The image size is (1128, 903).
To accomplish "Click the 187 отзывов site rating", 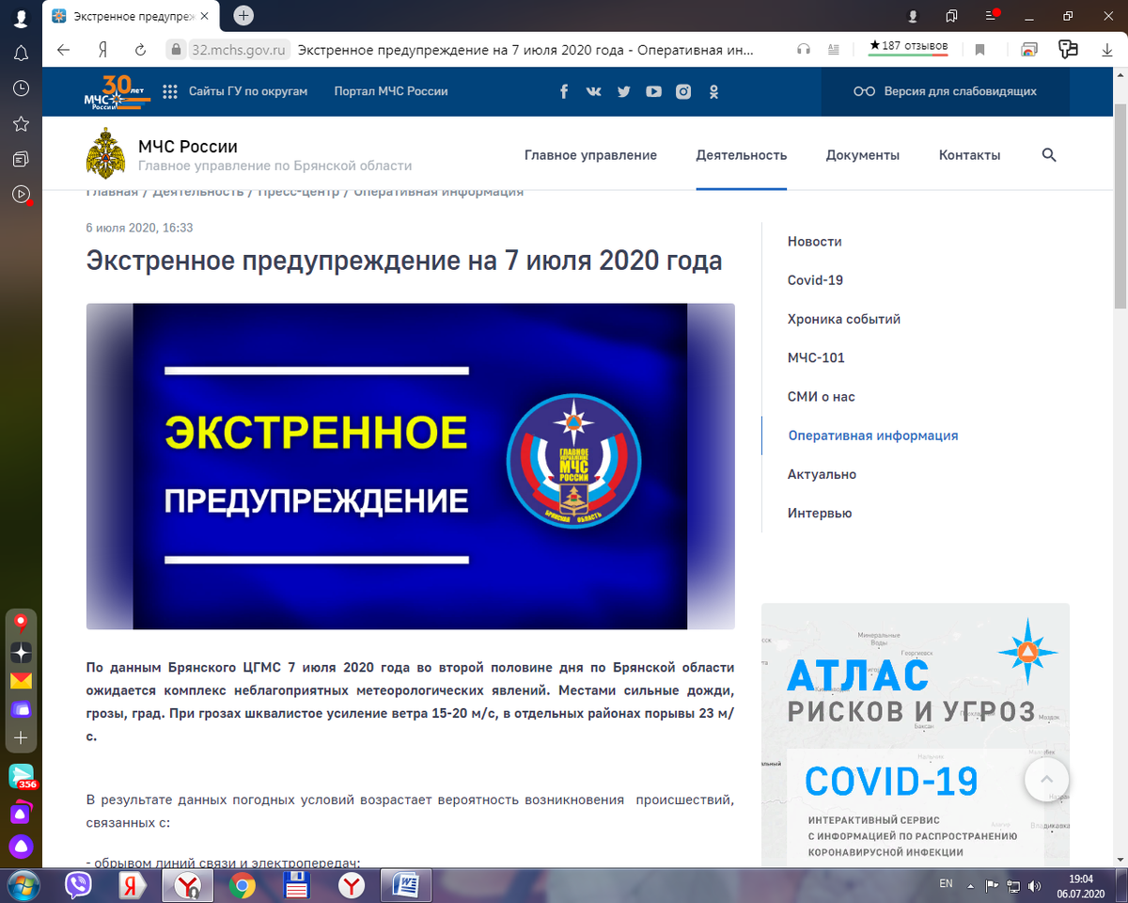I will pyautogui.click(x=908, y=46).
